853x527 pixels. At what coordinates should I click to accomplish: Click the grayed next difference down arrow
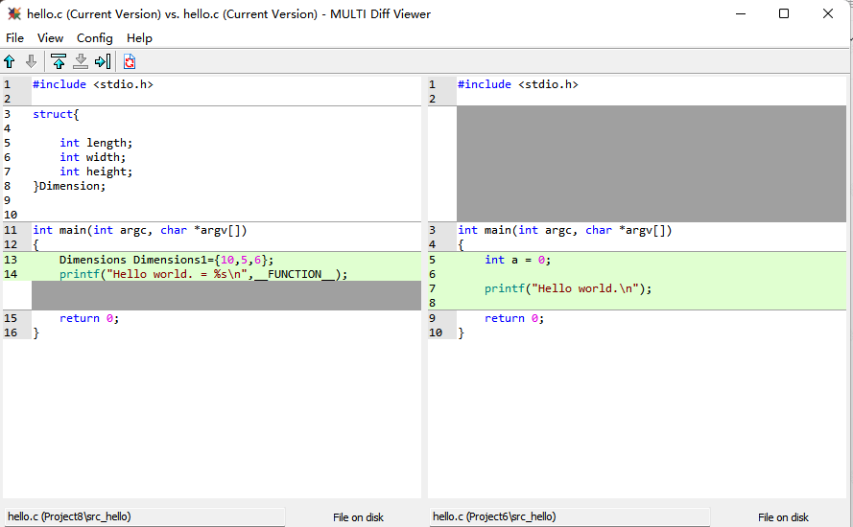point(31,61)
